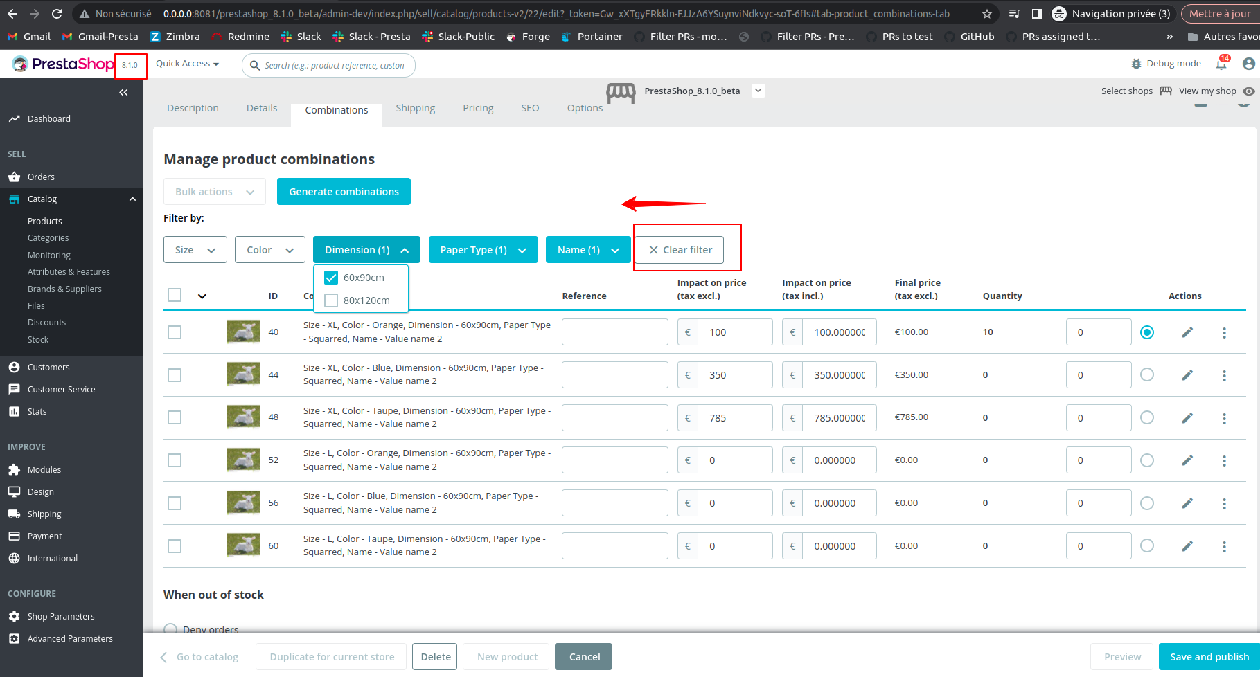Select combination 48 row checkbox
The height and width of the screenshot is (677, 1260).
(174, 417)
